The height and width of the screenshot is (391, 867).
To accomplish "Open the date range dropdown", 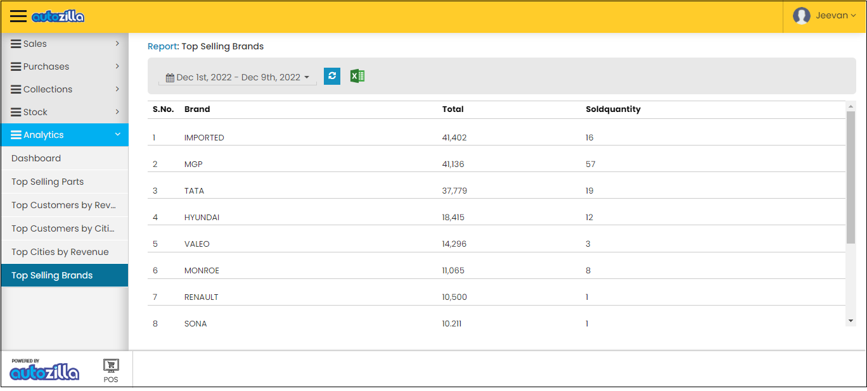I will 238,77.
